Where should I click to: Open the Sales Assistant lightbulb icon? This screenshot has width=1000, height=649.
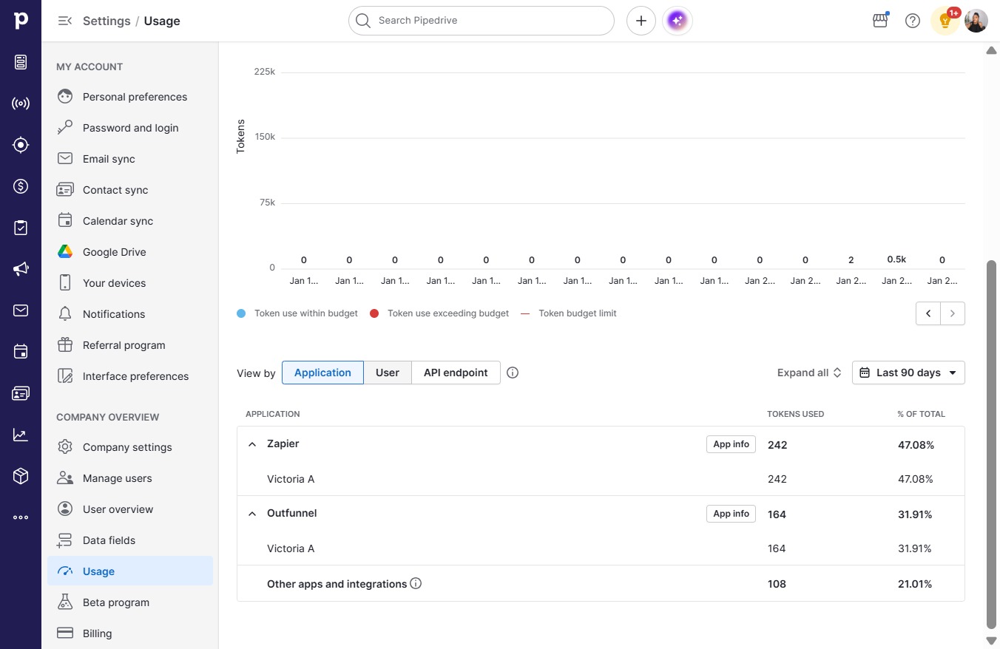[945, 21]
